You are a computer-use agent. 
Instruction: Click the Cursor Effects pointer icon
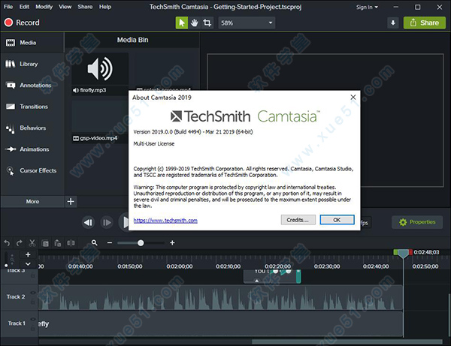(11, 171)
